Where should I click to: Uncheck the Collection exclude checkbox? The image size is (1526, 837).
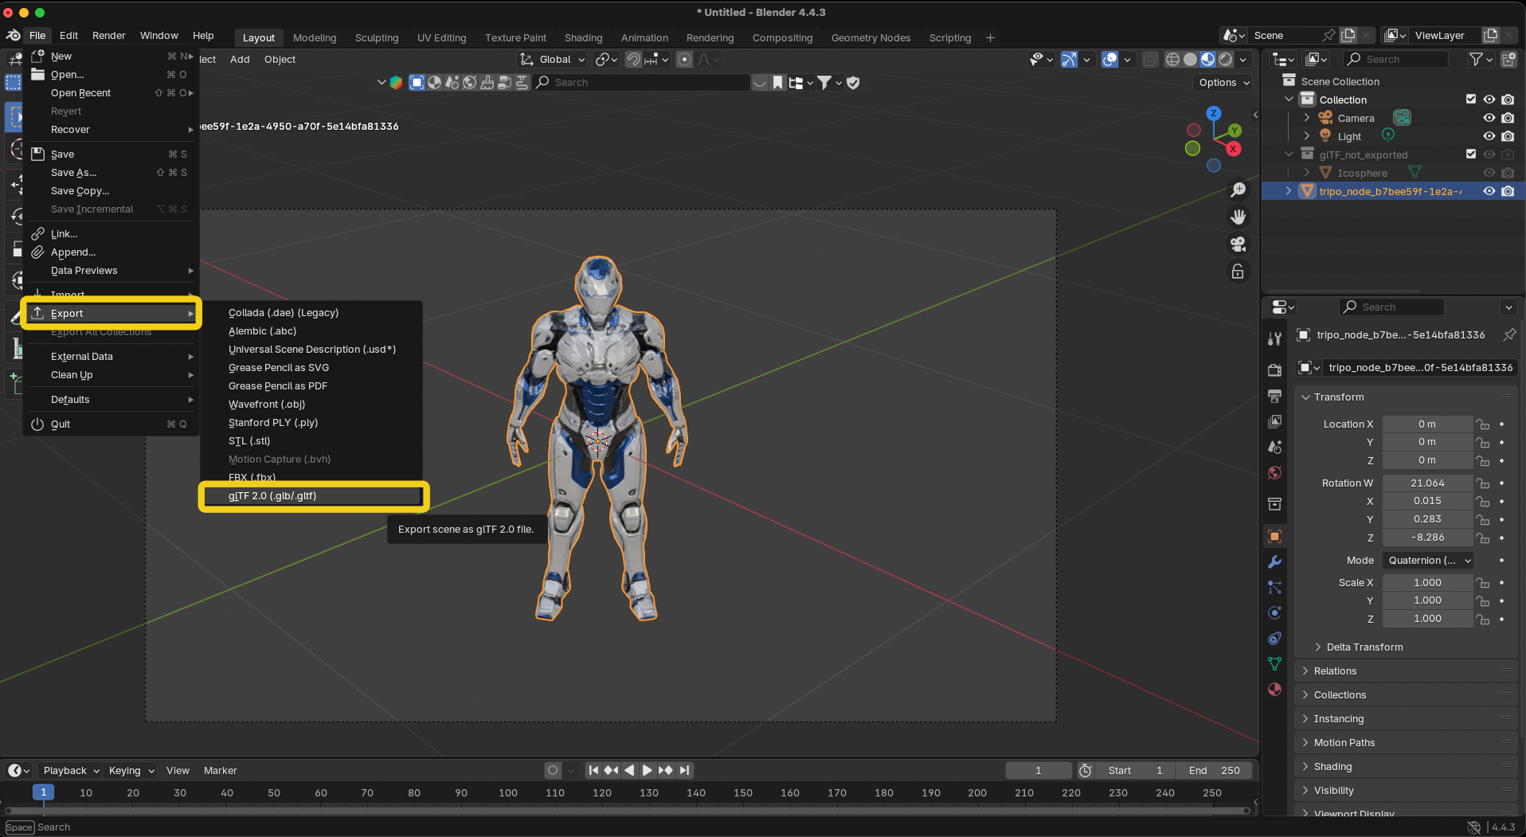(x=1471, y=100)
